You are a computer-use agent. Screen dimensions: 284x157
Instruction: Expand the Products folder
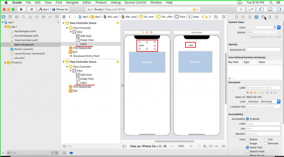pos(6,62)
